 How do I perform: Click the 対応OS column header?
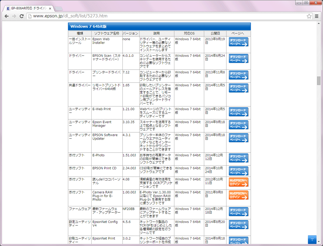click(x=189, y=33)
